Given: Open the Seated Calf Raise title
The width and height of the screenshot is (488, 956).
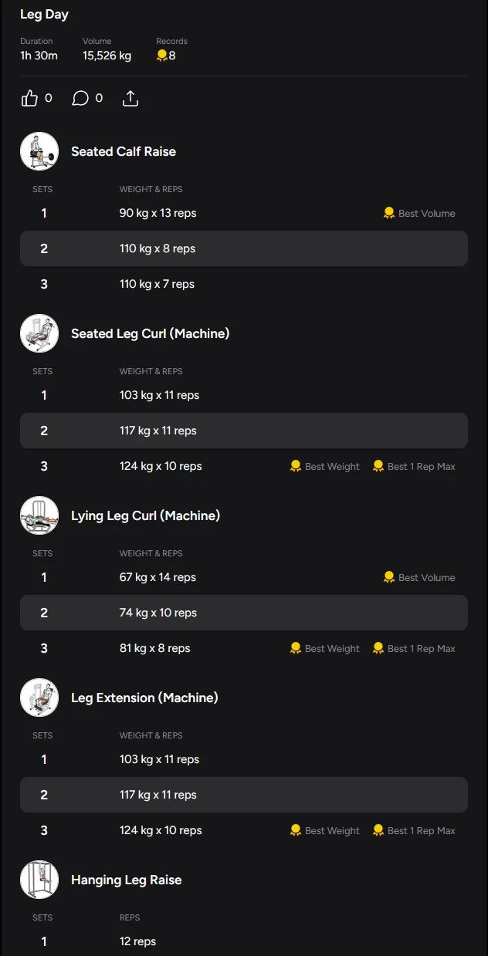Looking at the screenshot, I should tap(124, 151).
